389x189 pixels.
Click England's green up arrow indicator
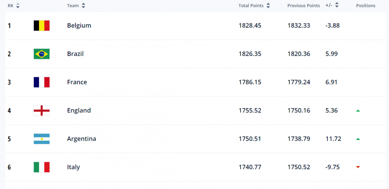(358, 110)
